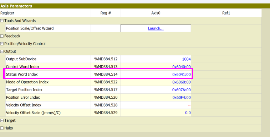This screenshot has height=137, width=270.
Task: Edit Target Position Index value 0x607A:00
Action: point(156,90)
